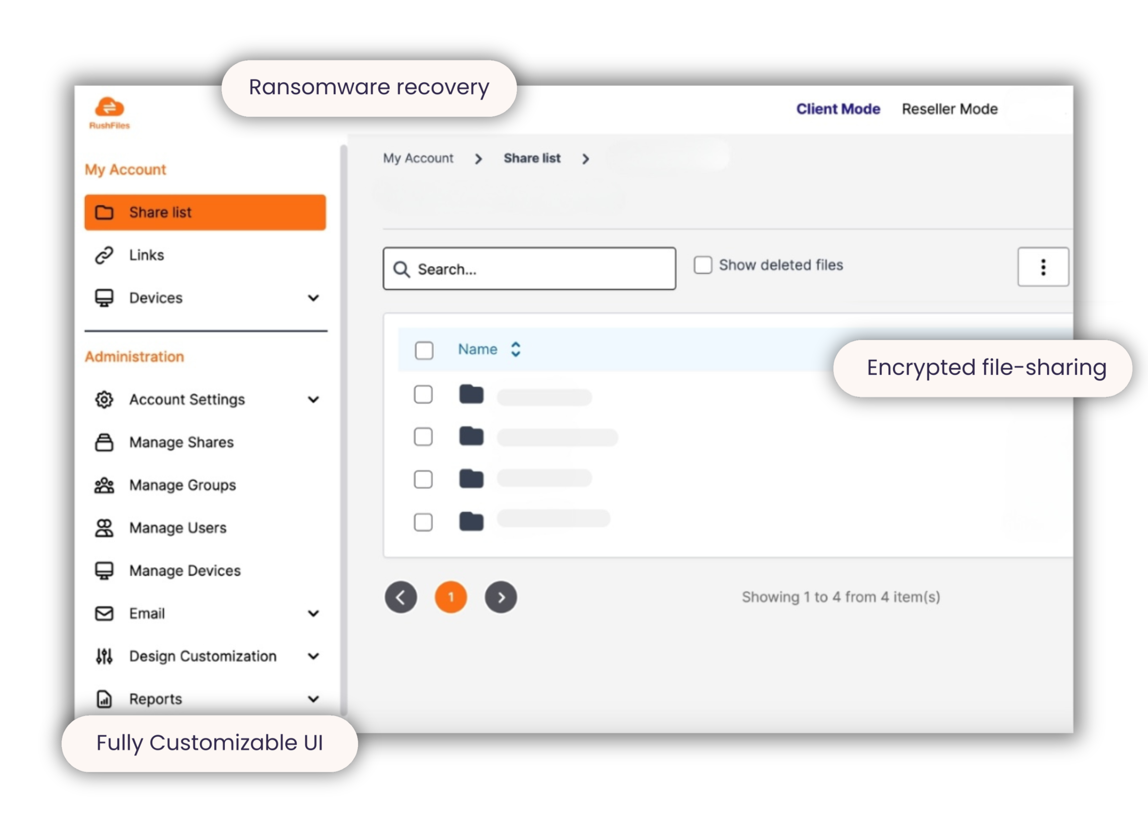Enable the Show deleted files checkbox
1148x819 pixels.
point(703,264)
